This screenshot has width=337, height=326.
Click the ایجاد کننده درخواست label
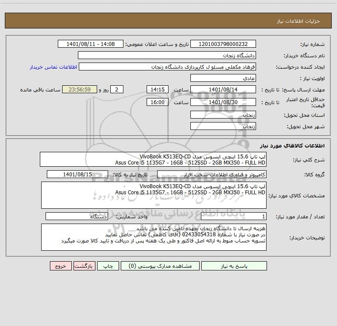(300, 67)
